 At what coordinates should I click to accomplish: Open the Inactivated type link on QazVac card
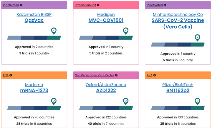click(11, 5)
